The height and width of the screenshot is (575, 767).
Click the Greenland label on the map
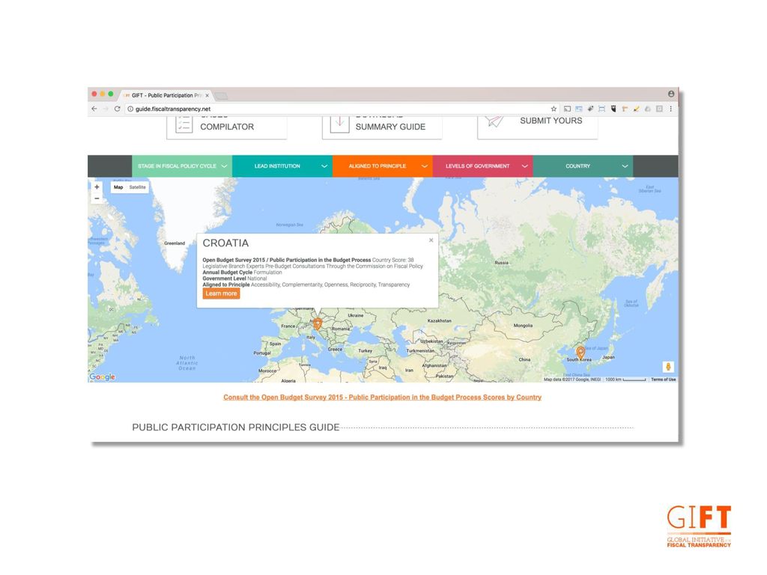pos(175,243)
